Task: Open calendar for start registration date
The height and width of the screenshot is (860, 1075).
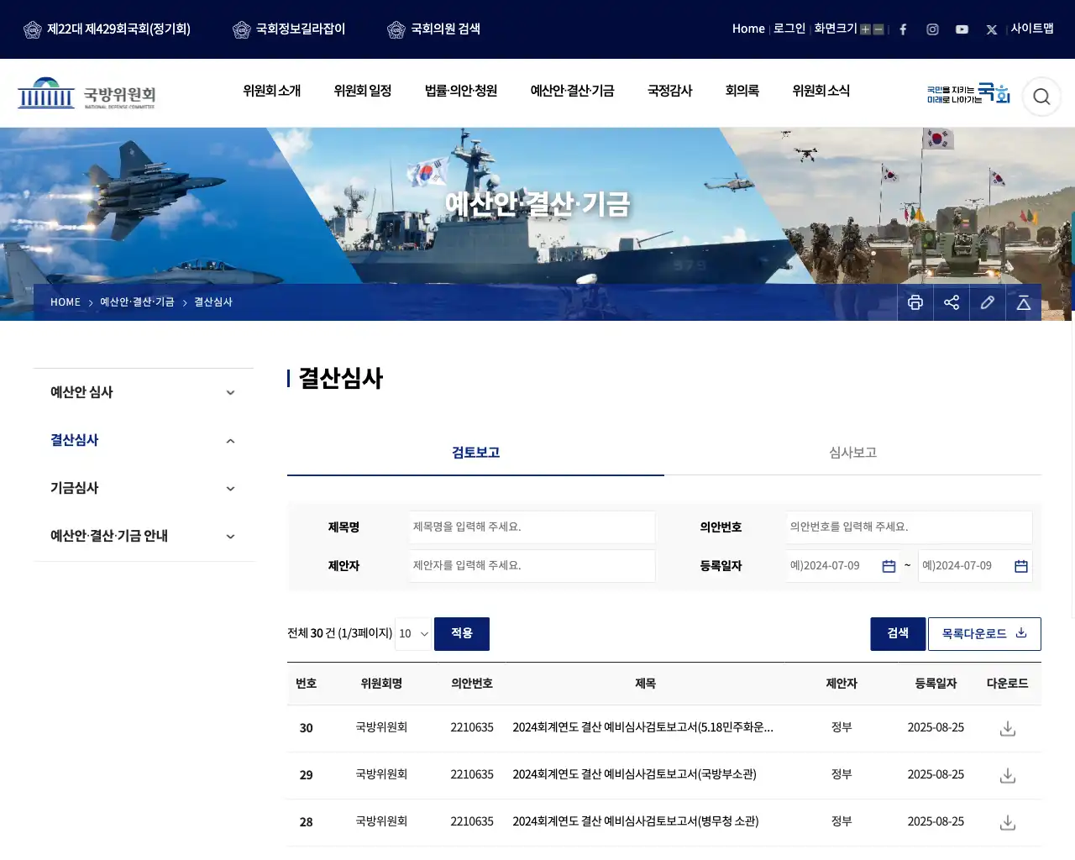Action: tap(889, 566)
